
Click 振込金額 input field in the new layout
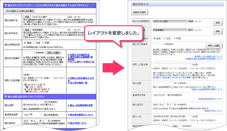[x=163, y=83]
